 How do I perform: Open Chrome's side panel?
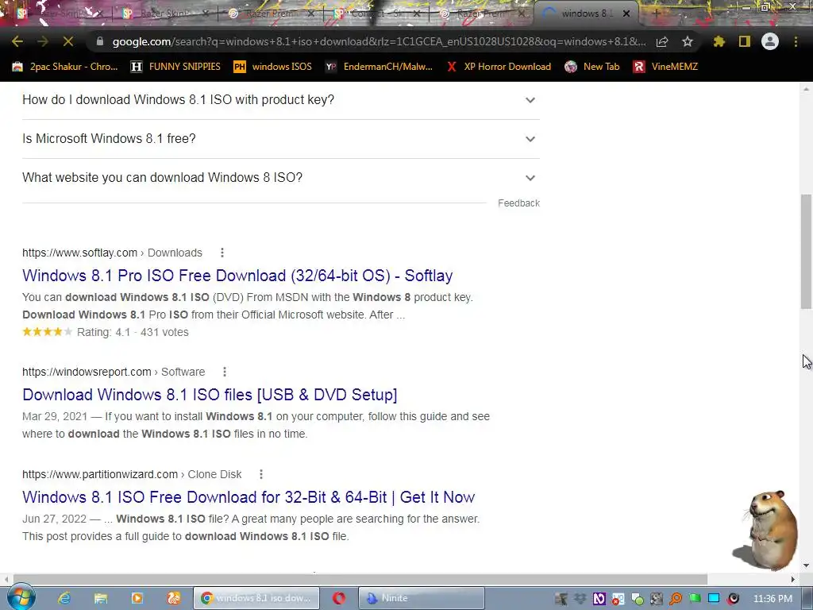745,41
